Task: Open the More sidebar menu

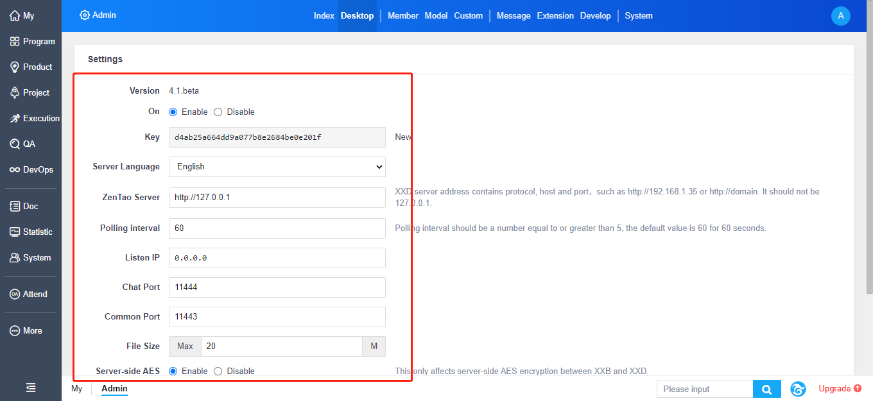Action: click(31, 330)
